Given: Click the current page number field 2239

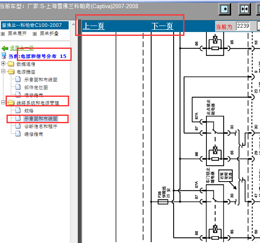Looking at the screenshot, I should 243,26.
